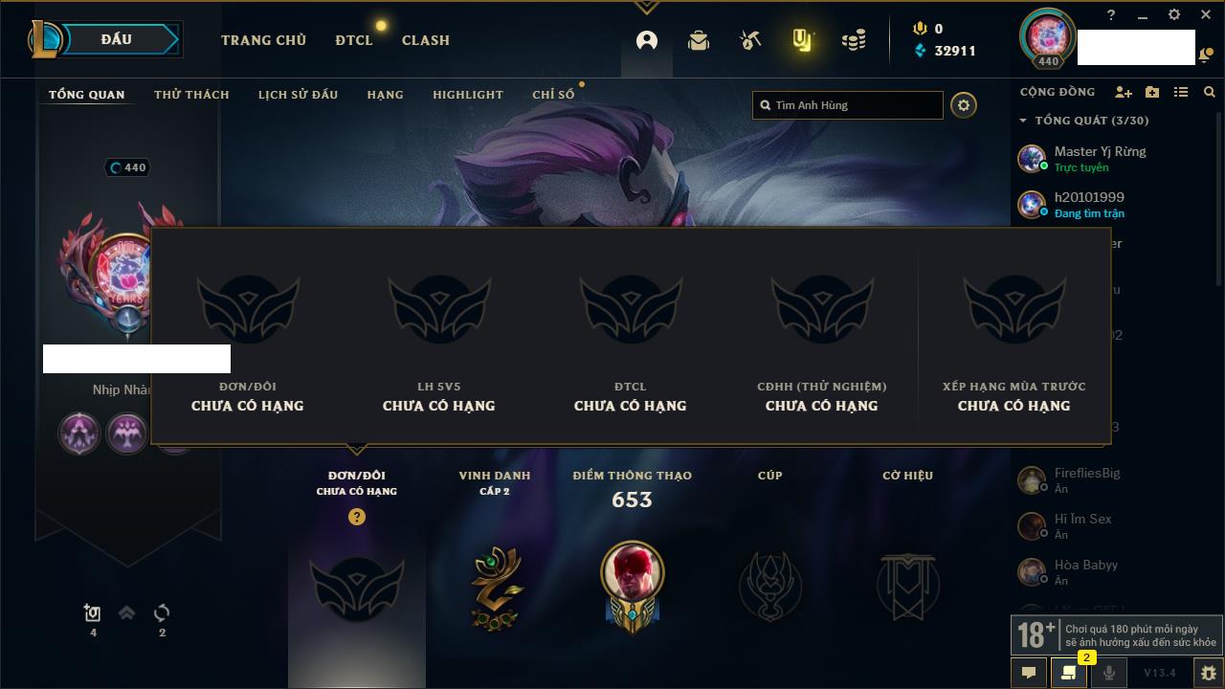Toggle the microphone mute button
Viewport: 1225px width, 689px height.
[x=1108, y=673]
